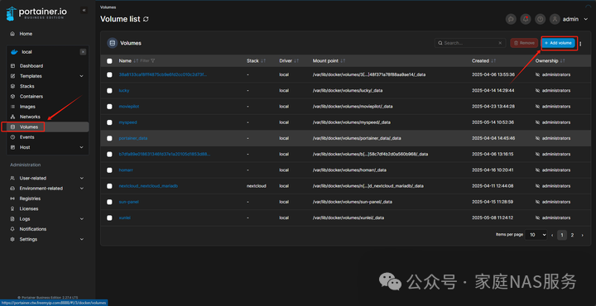Click the Add volume button
The width and height of the screenshot is (596, 306).
tap(558, 43)
